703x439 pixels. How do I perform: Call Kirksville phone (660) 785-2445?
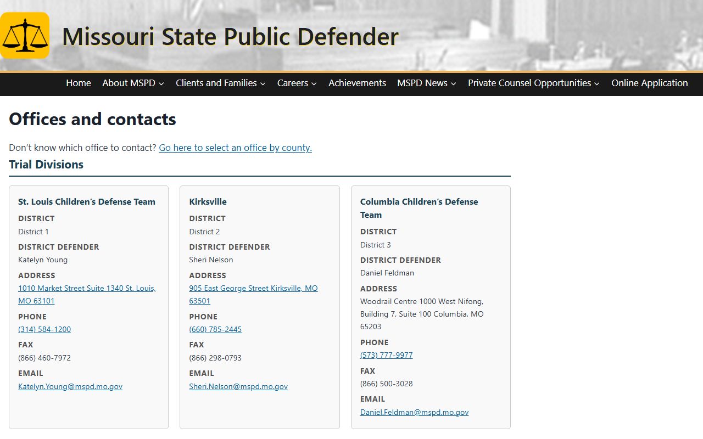click(215, 329)
